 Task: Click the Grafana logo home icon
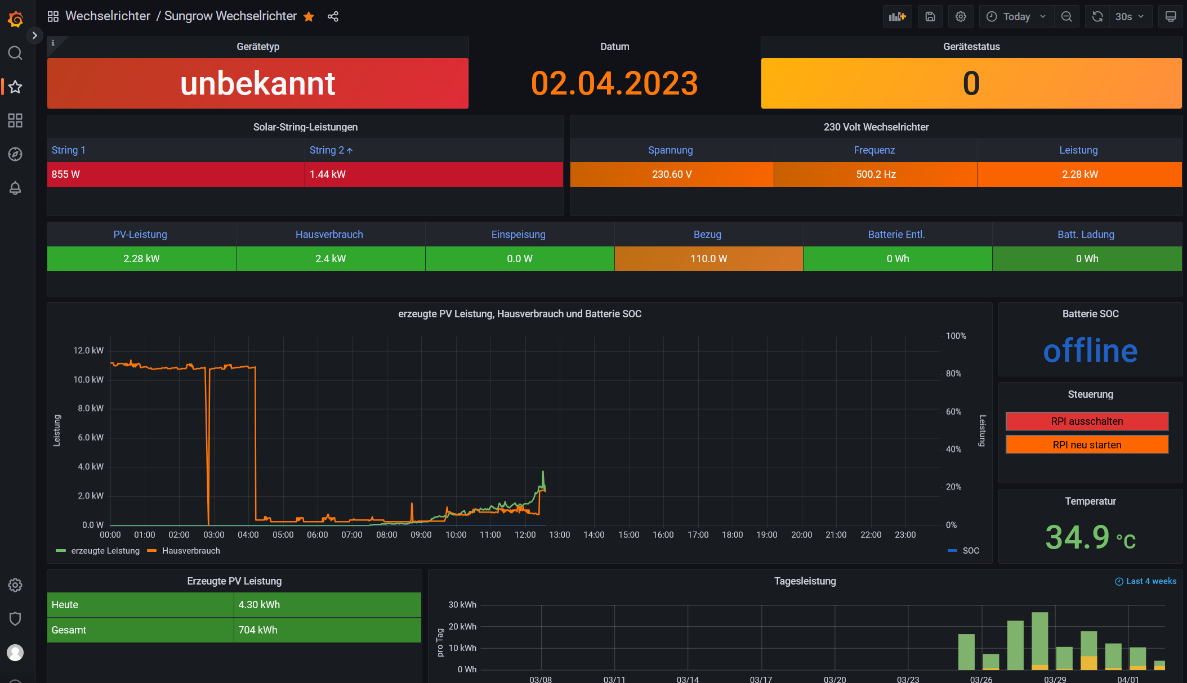(15, 20)
